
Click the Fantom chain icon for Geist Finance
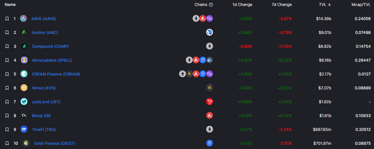209,143
